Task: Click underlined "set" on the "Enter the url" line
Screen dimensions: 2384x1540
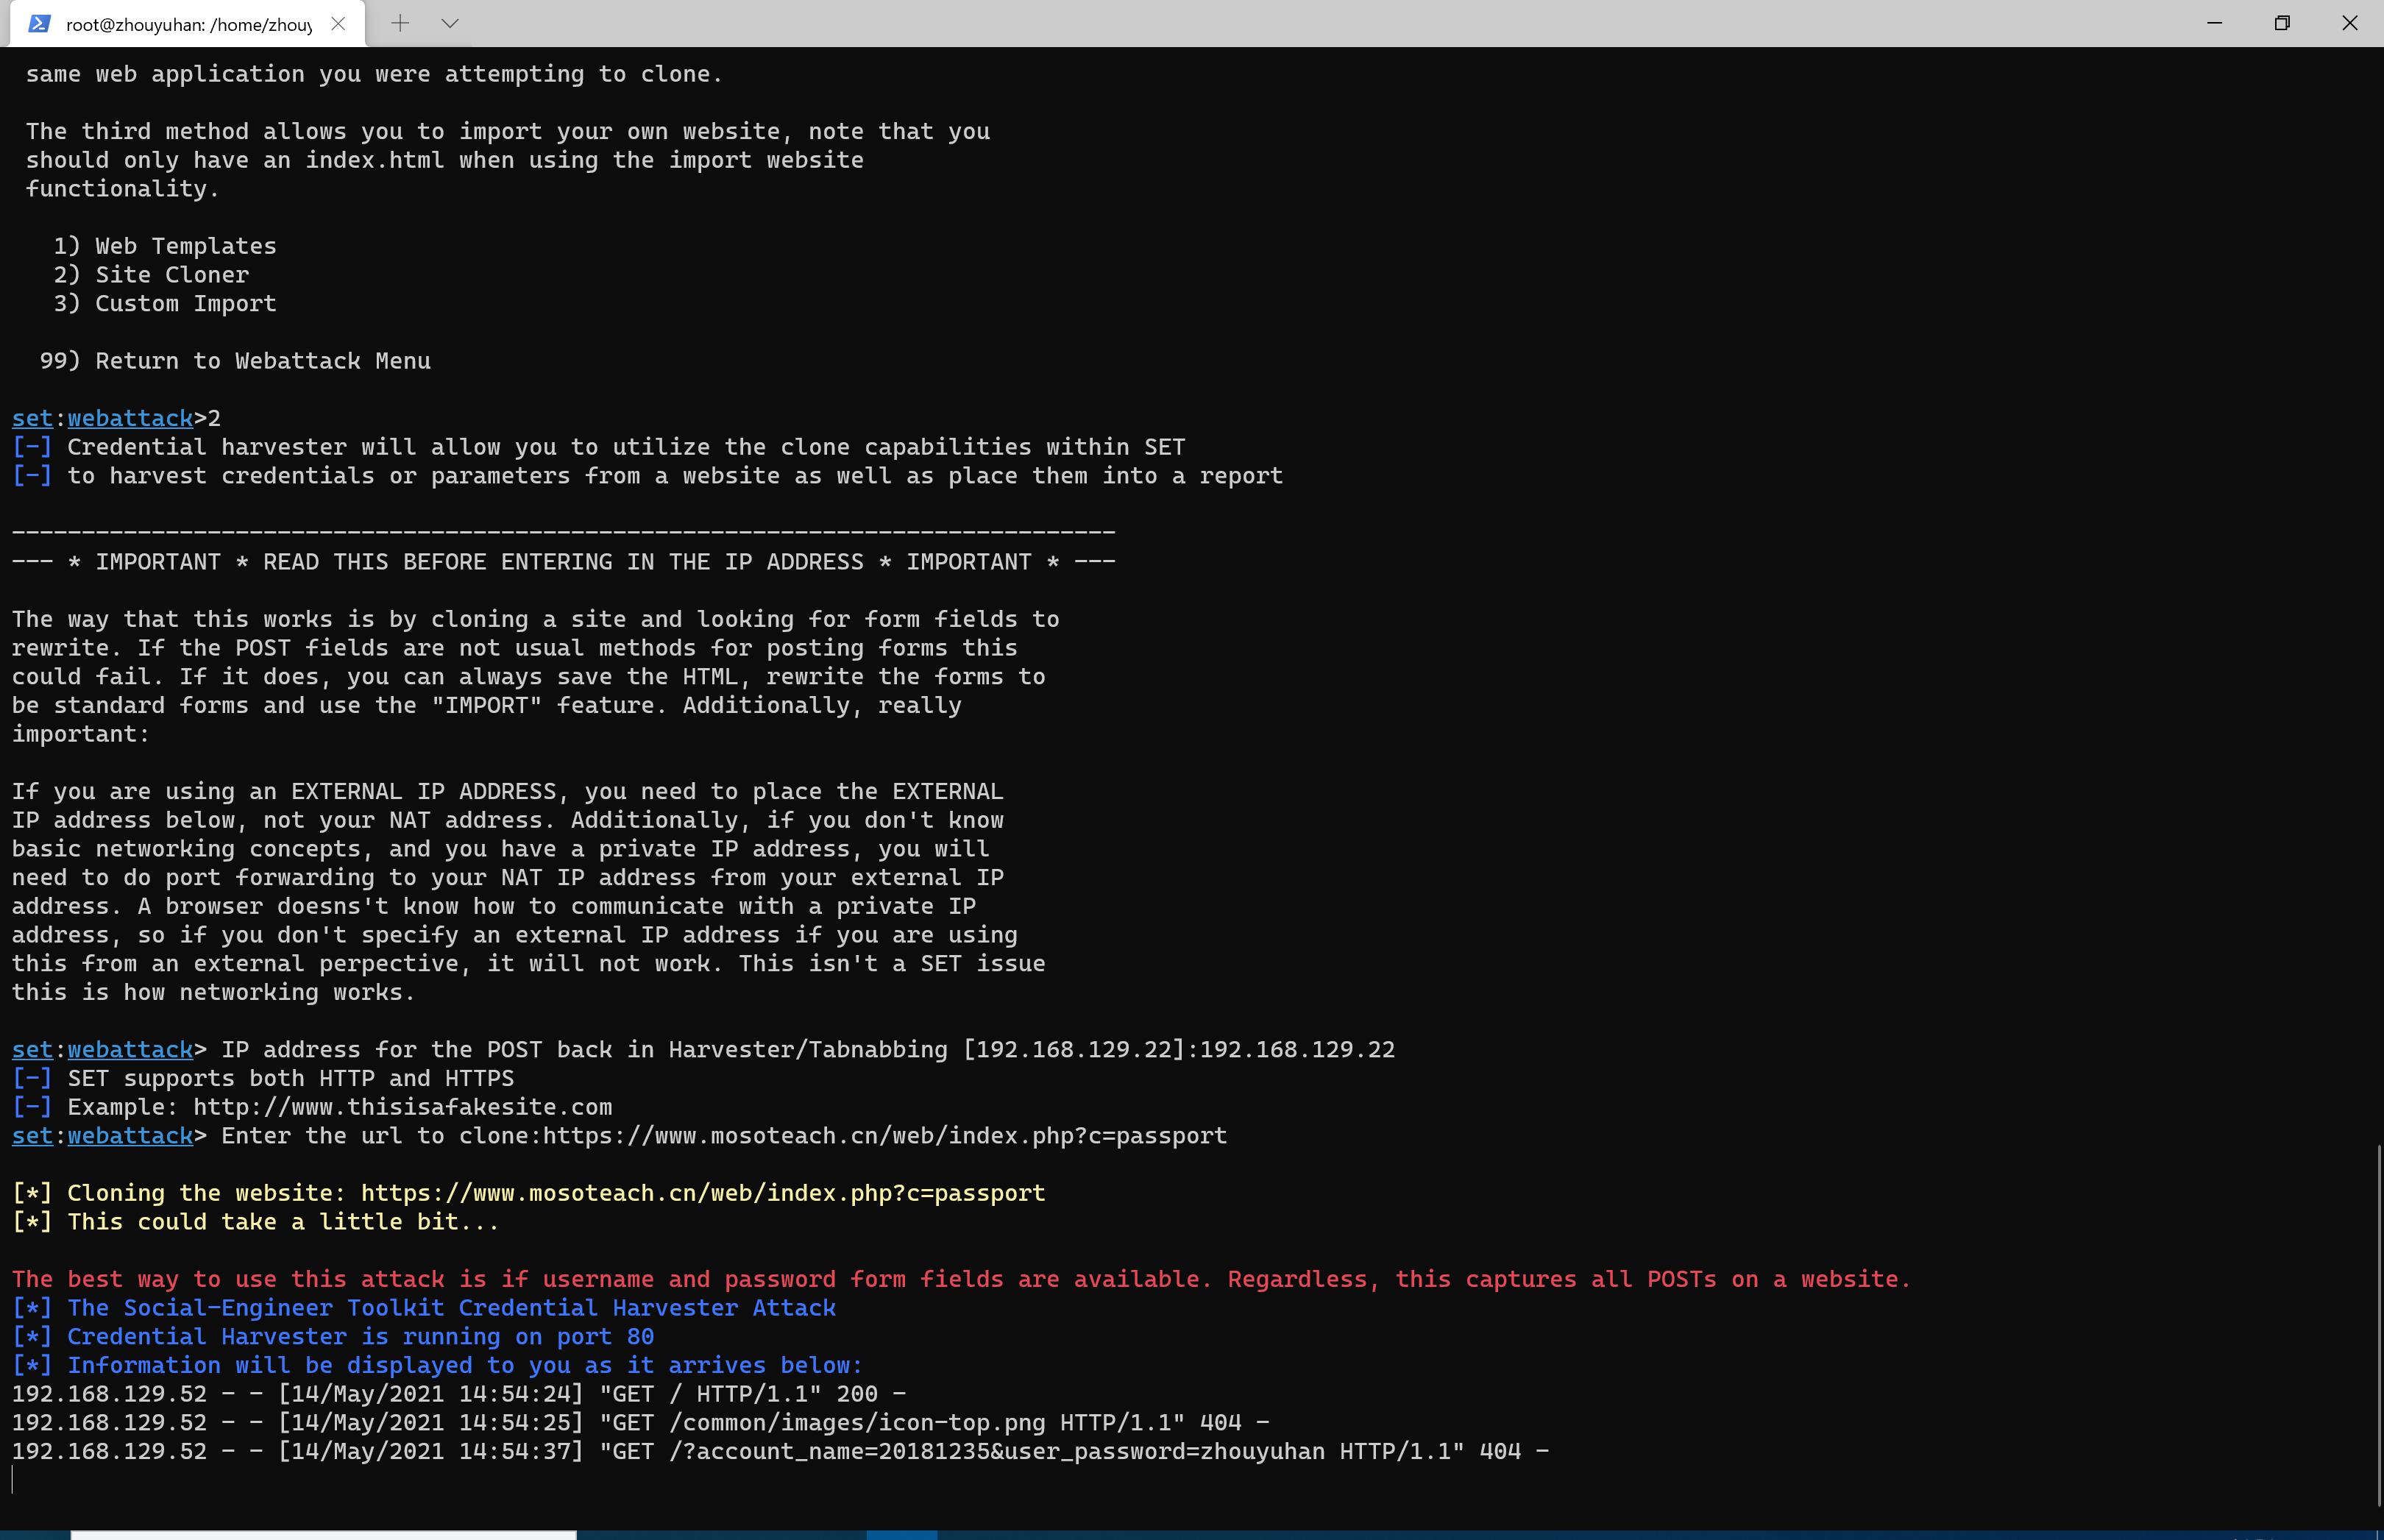Action: (x=32, y=1136)
